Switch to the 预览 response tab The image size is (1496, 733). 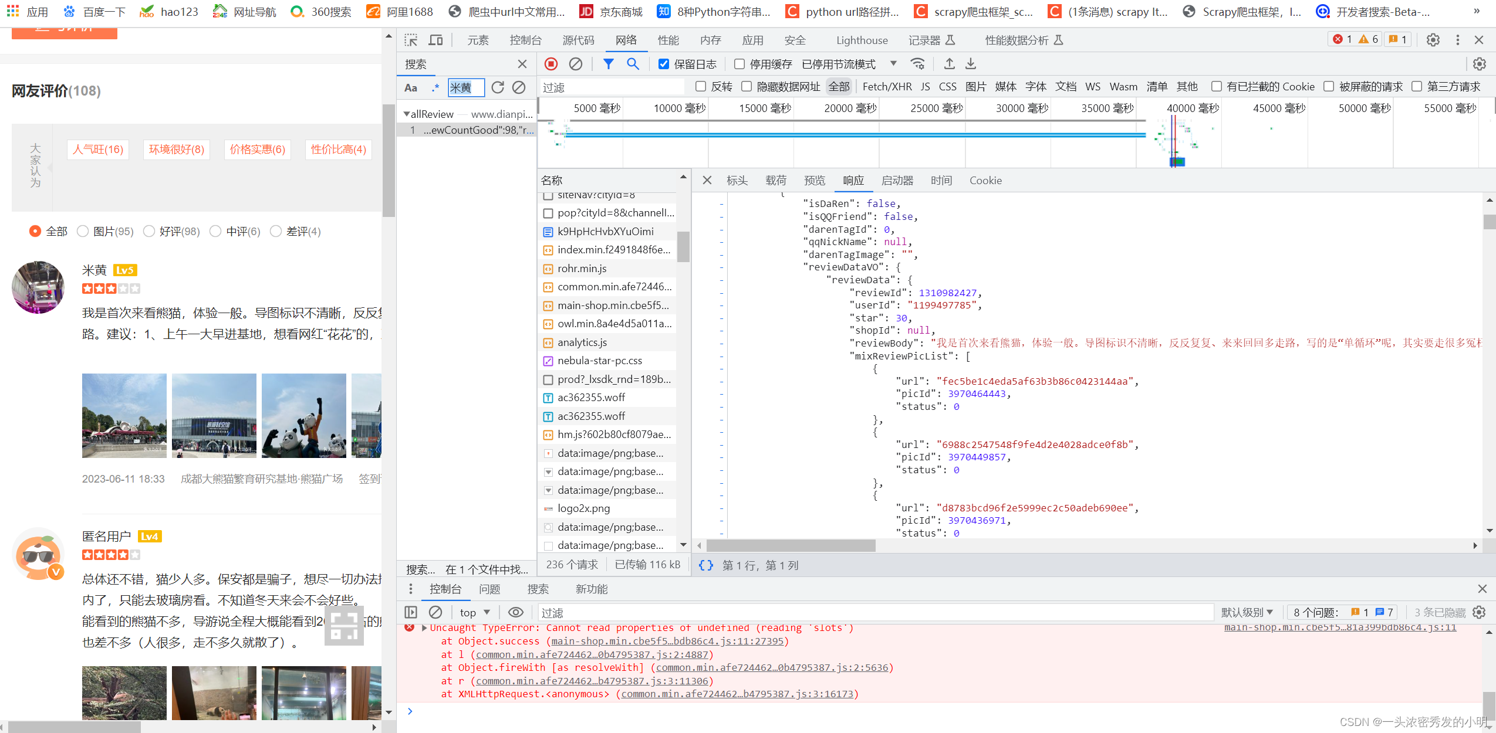[815, 181]
